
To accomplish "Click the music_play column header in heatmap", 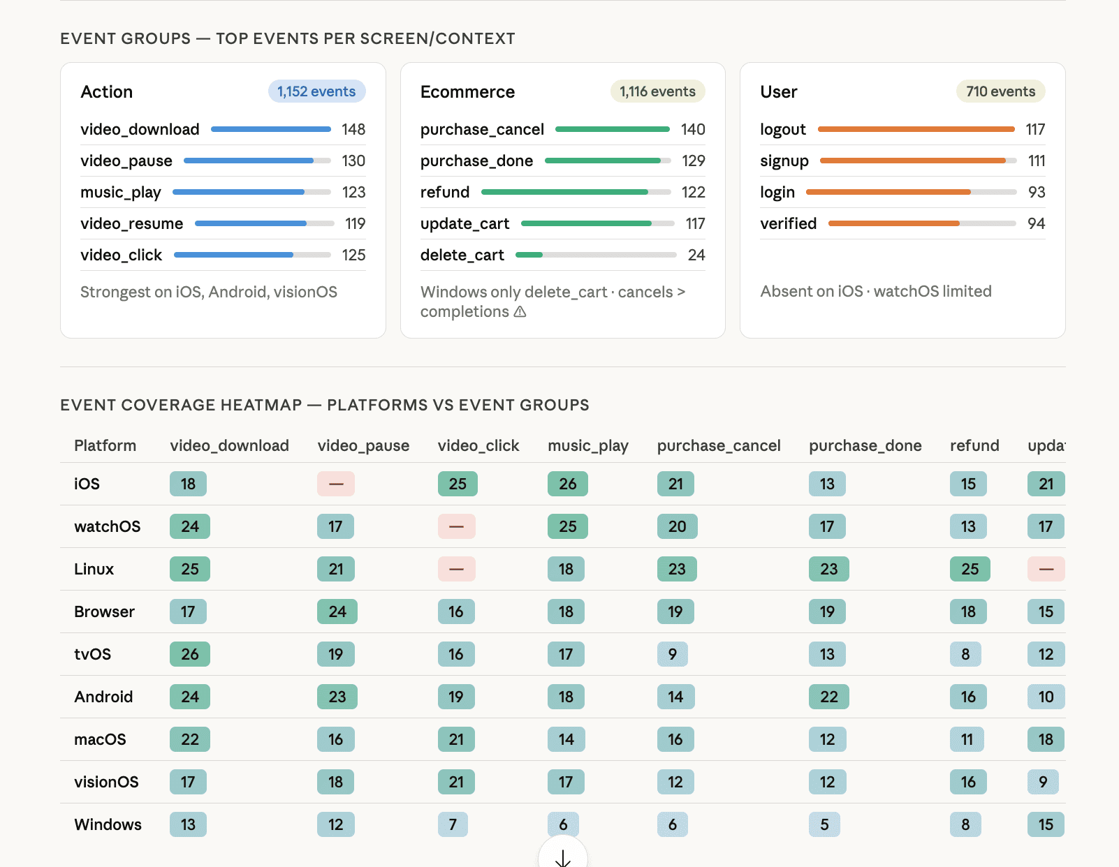I will [587, 445].
